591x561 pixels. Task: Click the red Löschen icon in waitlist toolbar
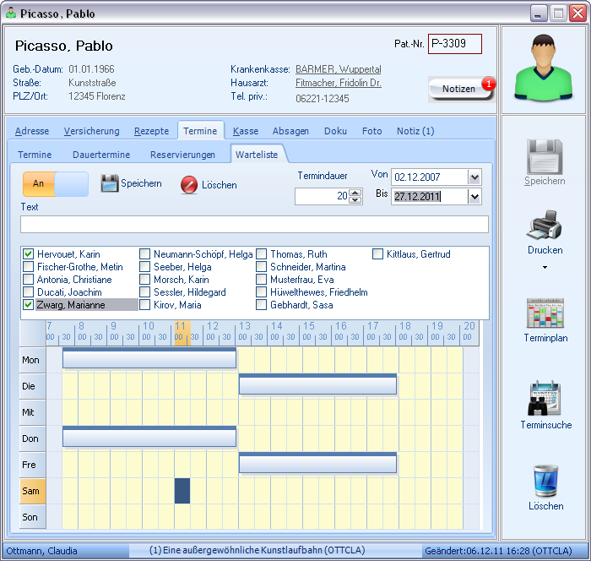(189, 185)
